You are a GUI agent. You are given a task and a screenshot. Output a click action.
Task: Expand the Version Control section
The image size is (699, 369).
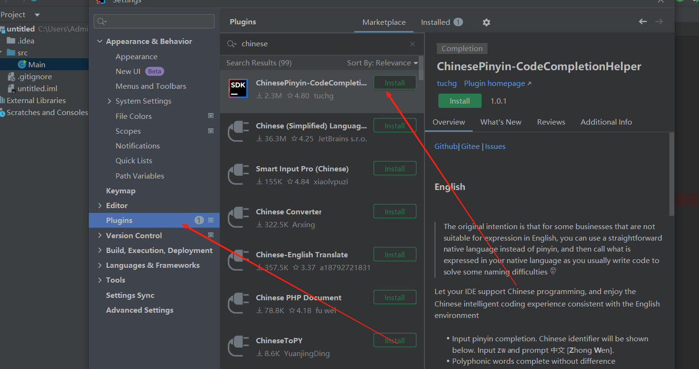click(100, 235)
